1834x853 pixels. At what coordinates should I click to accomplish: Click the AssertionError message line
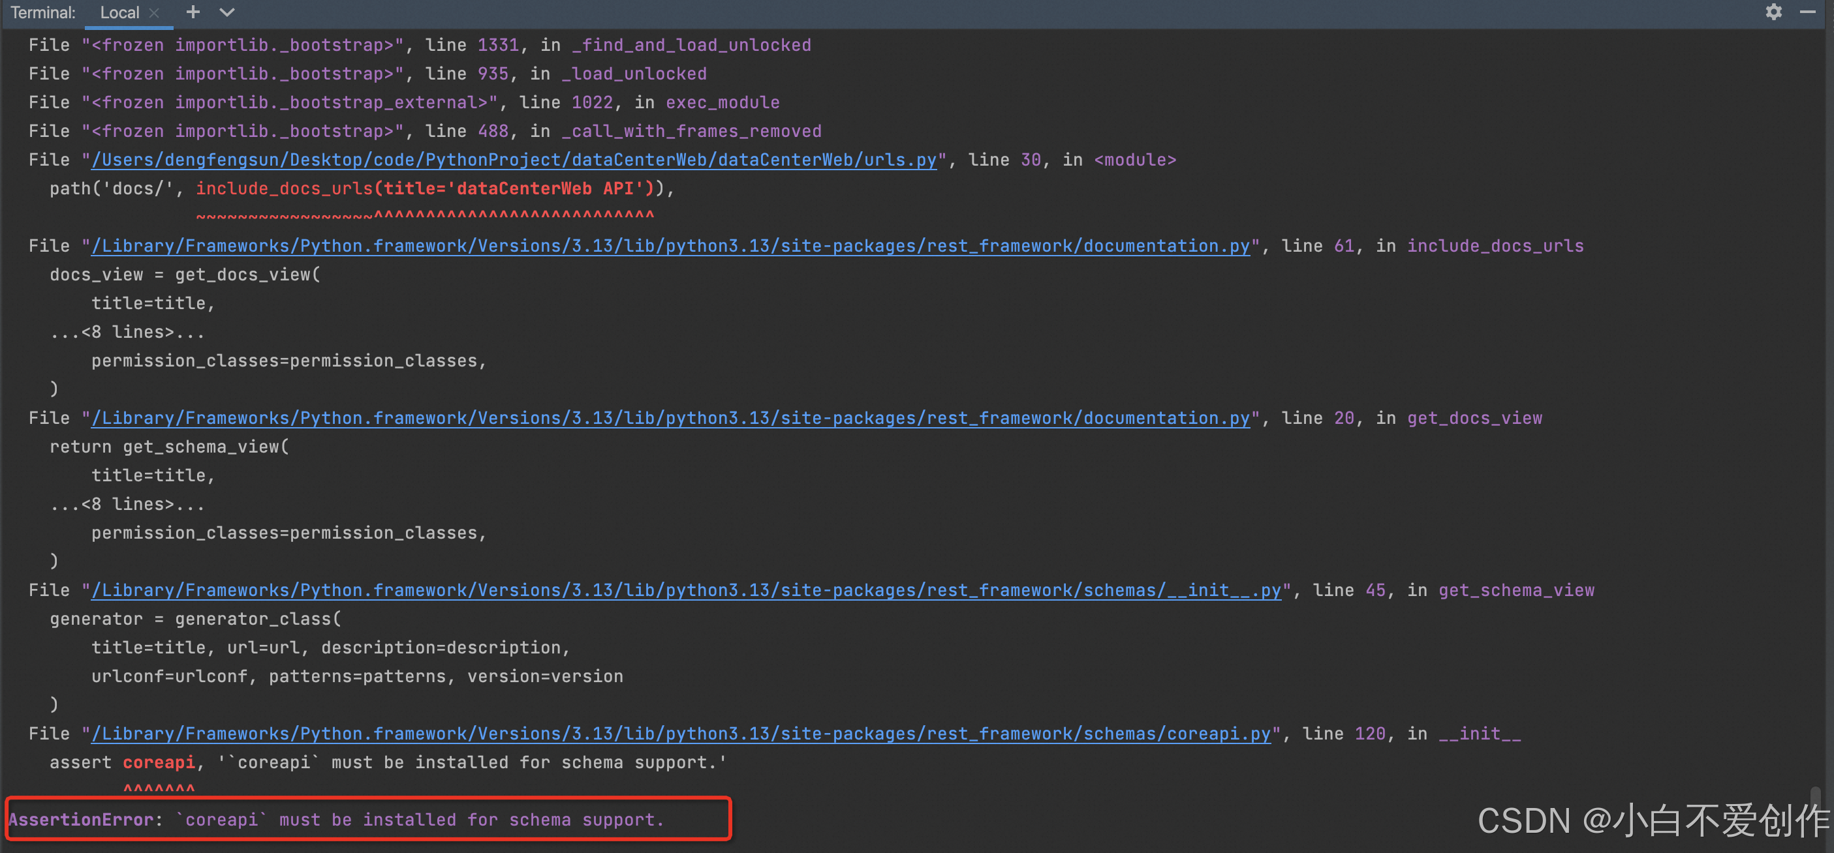(335, 820)
